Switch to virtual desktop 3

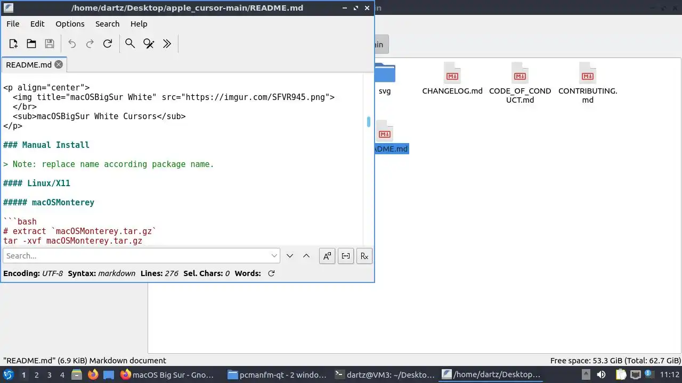(49, 374)
